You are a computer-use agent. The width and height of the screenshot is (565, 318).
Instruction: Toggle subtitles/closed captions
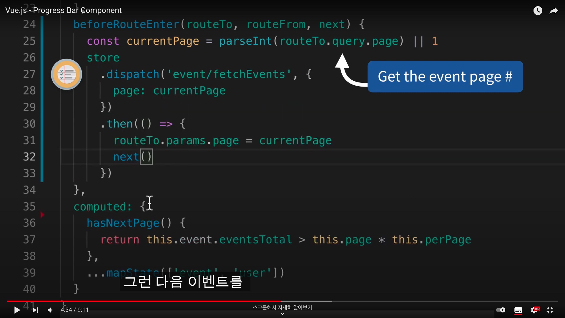pyautogui.click(x=518, y=310)
